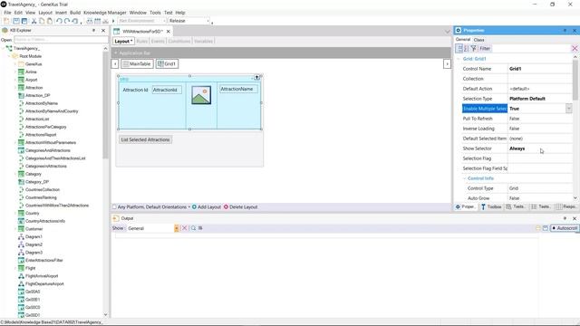Navigate breadcrumb left with arrow button
Viewport: 580px width, 326px height.
(x=115, y=64)
